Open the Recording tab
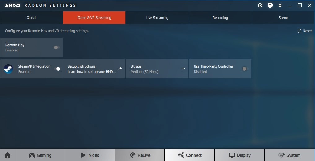 click(220, 18)
